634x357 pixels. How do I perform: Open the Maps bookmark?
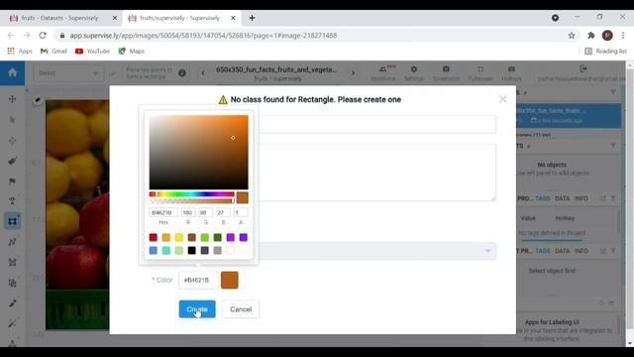pos(132,51)
